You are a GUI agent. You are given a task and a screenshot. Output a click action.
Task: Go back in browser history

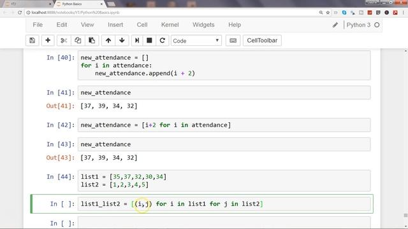[5, 13]
